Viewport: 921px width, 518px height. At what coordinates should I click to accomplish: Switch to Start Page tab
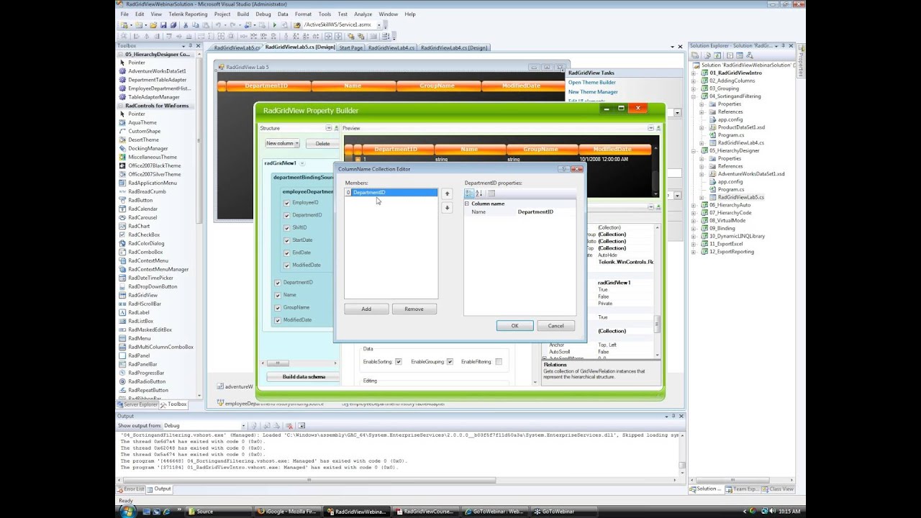pos(351,48)
